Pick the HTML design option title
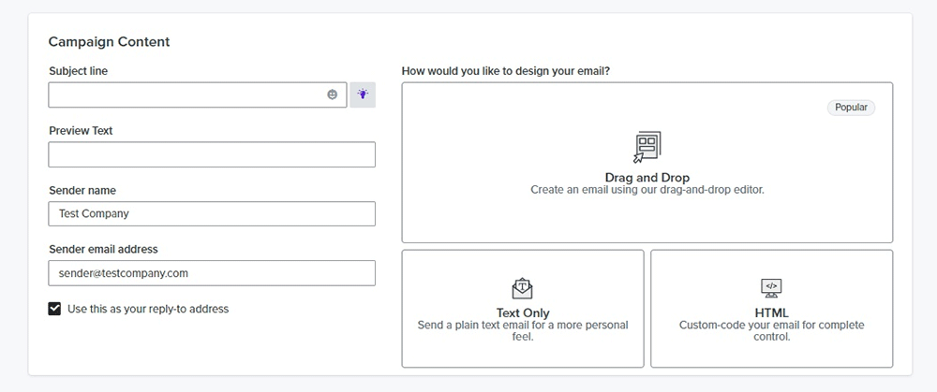The width and height of the screenshot is (937, 392). pyautogui.click(x=771, y=312)
